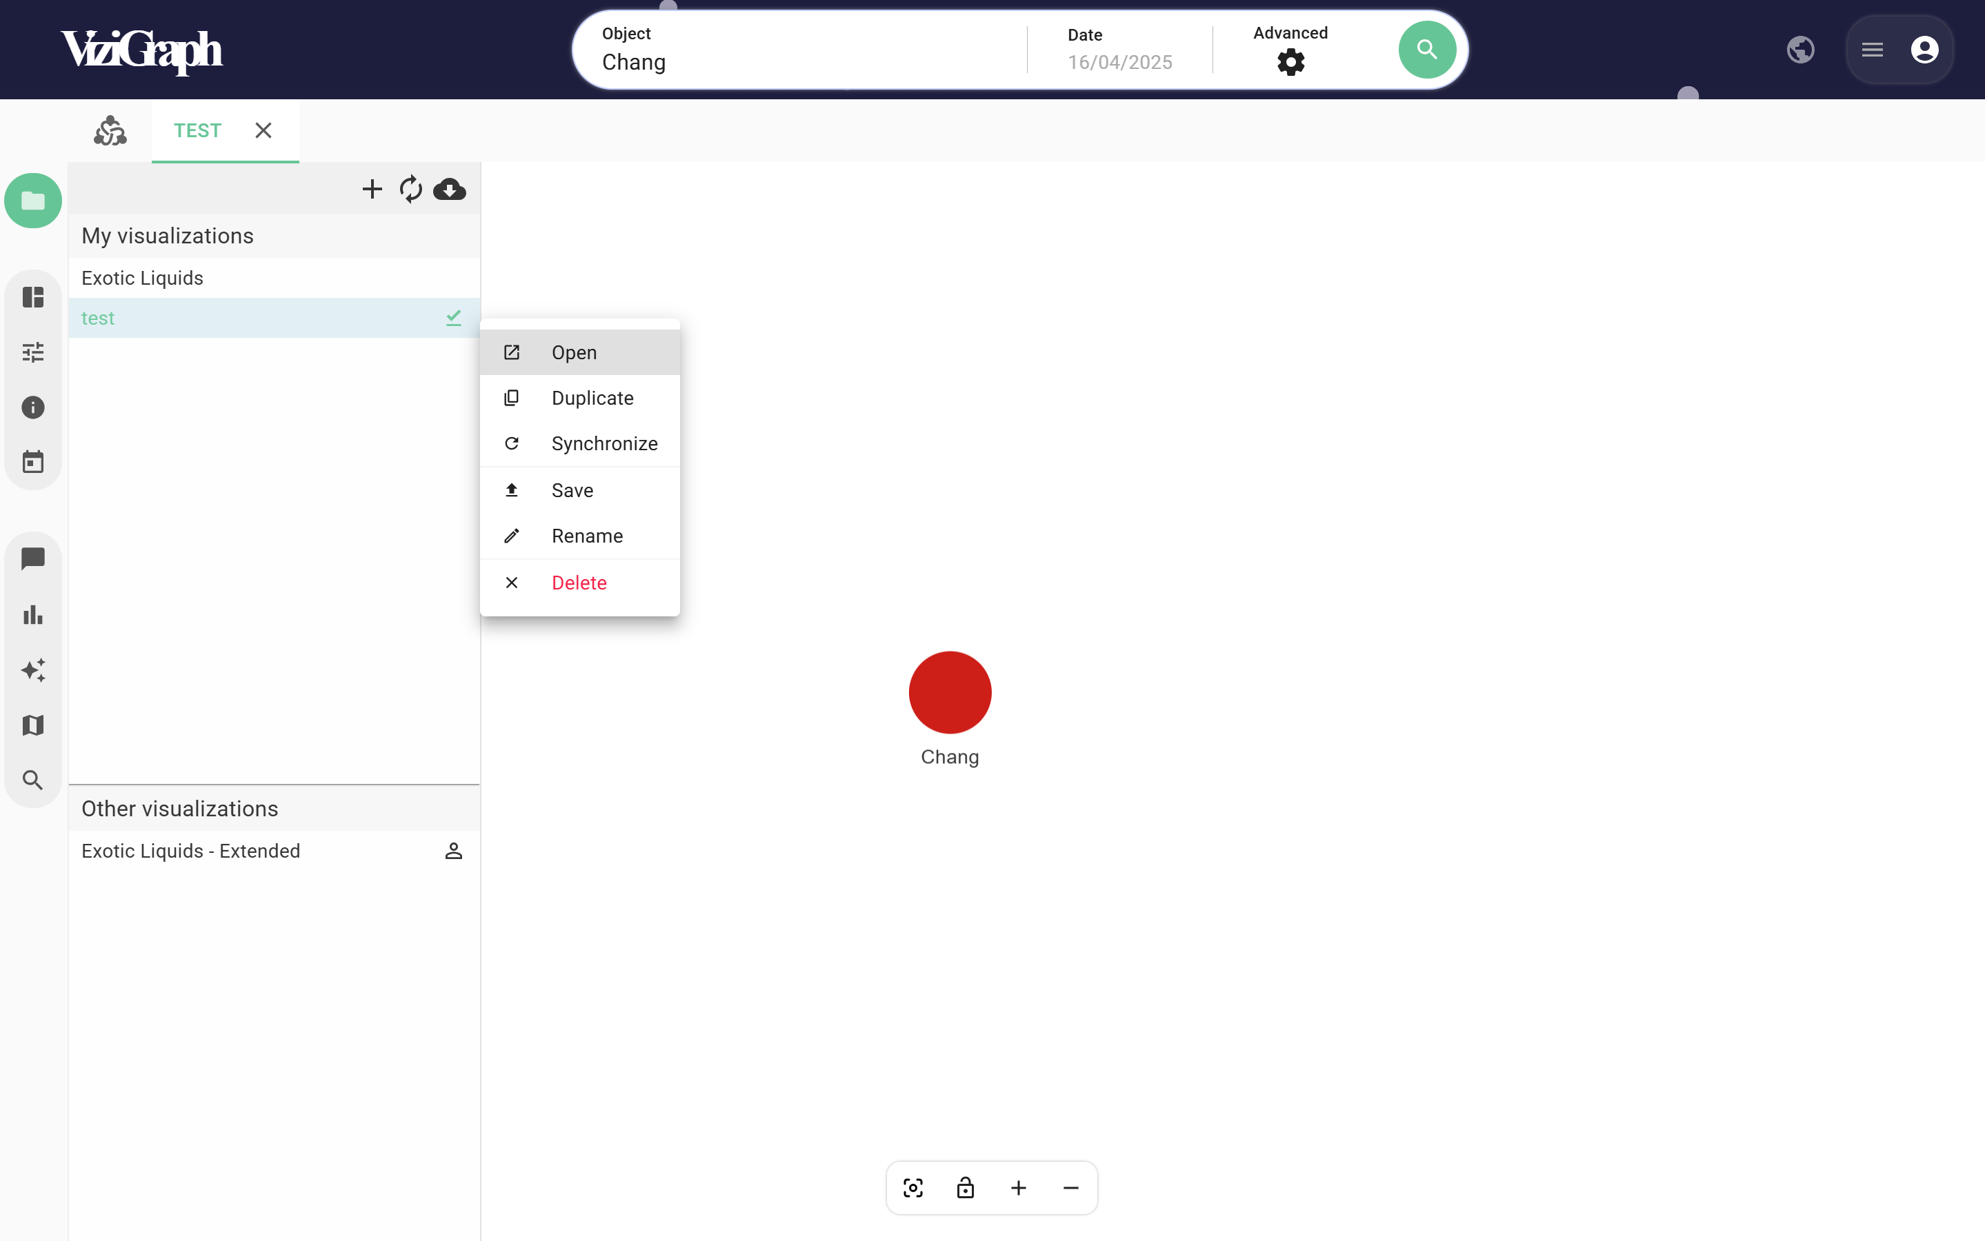This screenshot has width=1985, height=1241.
Task: Open the top-right hamburger menu
Action: click(1873, 49)
